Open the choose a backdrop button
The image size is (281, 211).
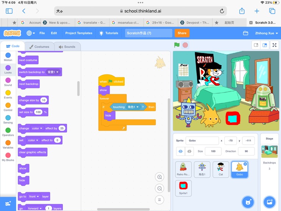(269, 202)
